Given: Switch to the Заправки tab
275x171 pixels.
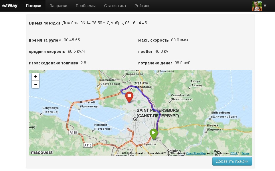Looking at the screenshot, I should pos(58,6).
